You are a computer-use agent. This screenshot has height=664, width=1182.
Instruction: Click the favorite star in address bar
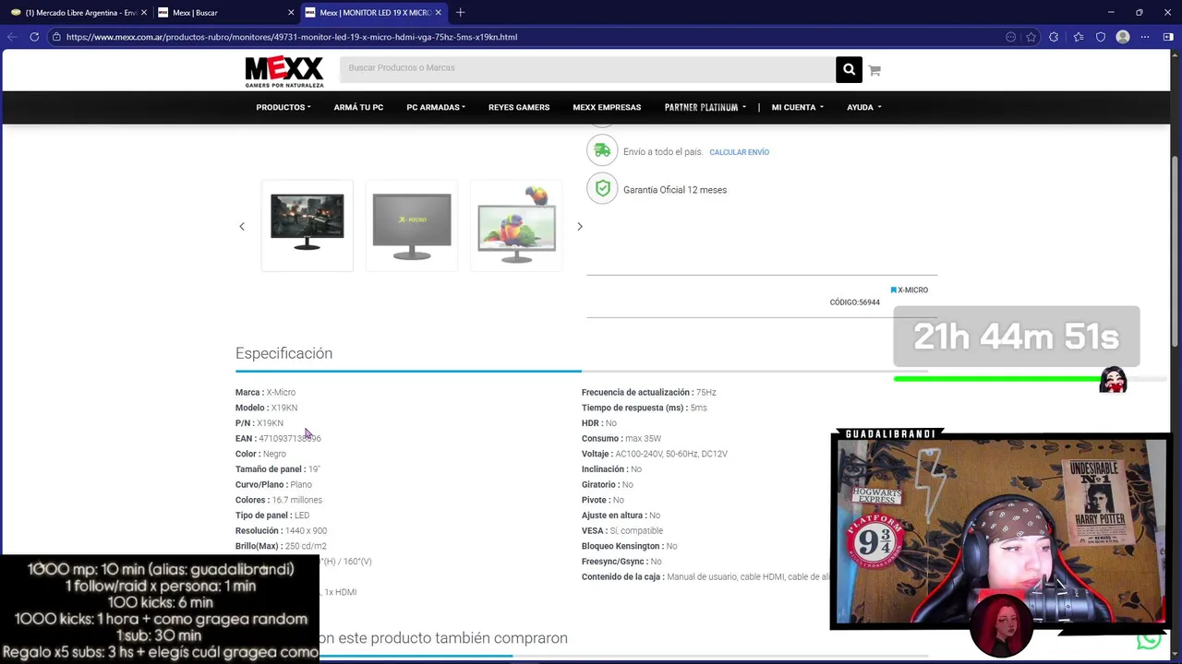1031,37
